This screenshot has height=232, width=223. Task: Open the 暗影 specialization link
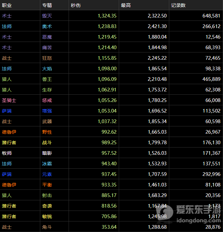pyautogui.click(x=47, y=153)
